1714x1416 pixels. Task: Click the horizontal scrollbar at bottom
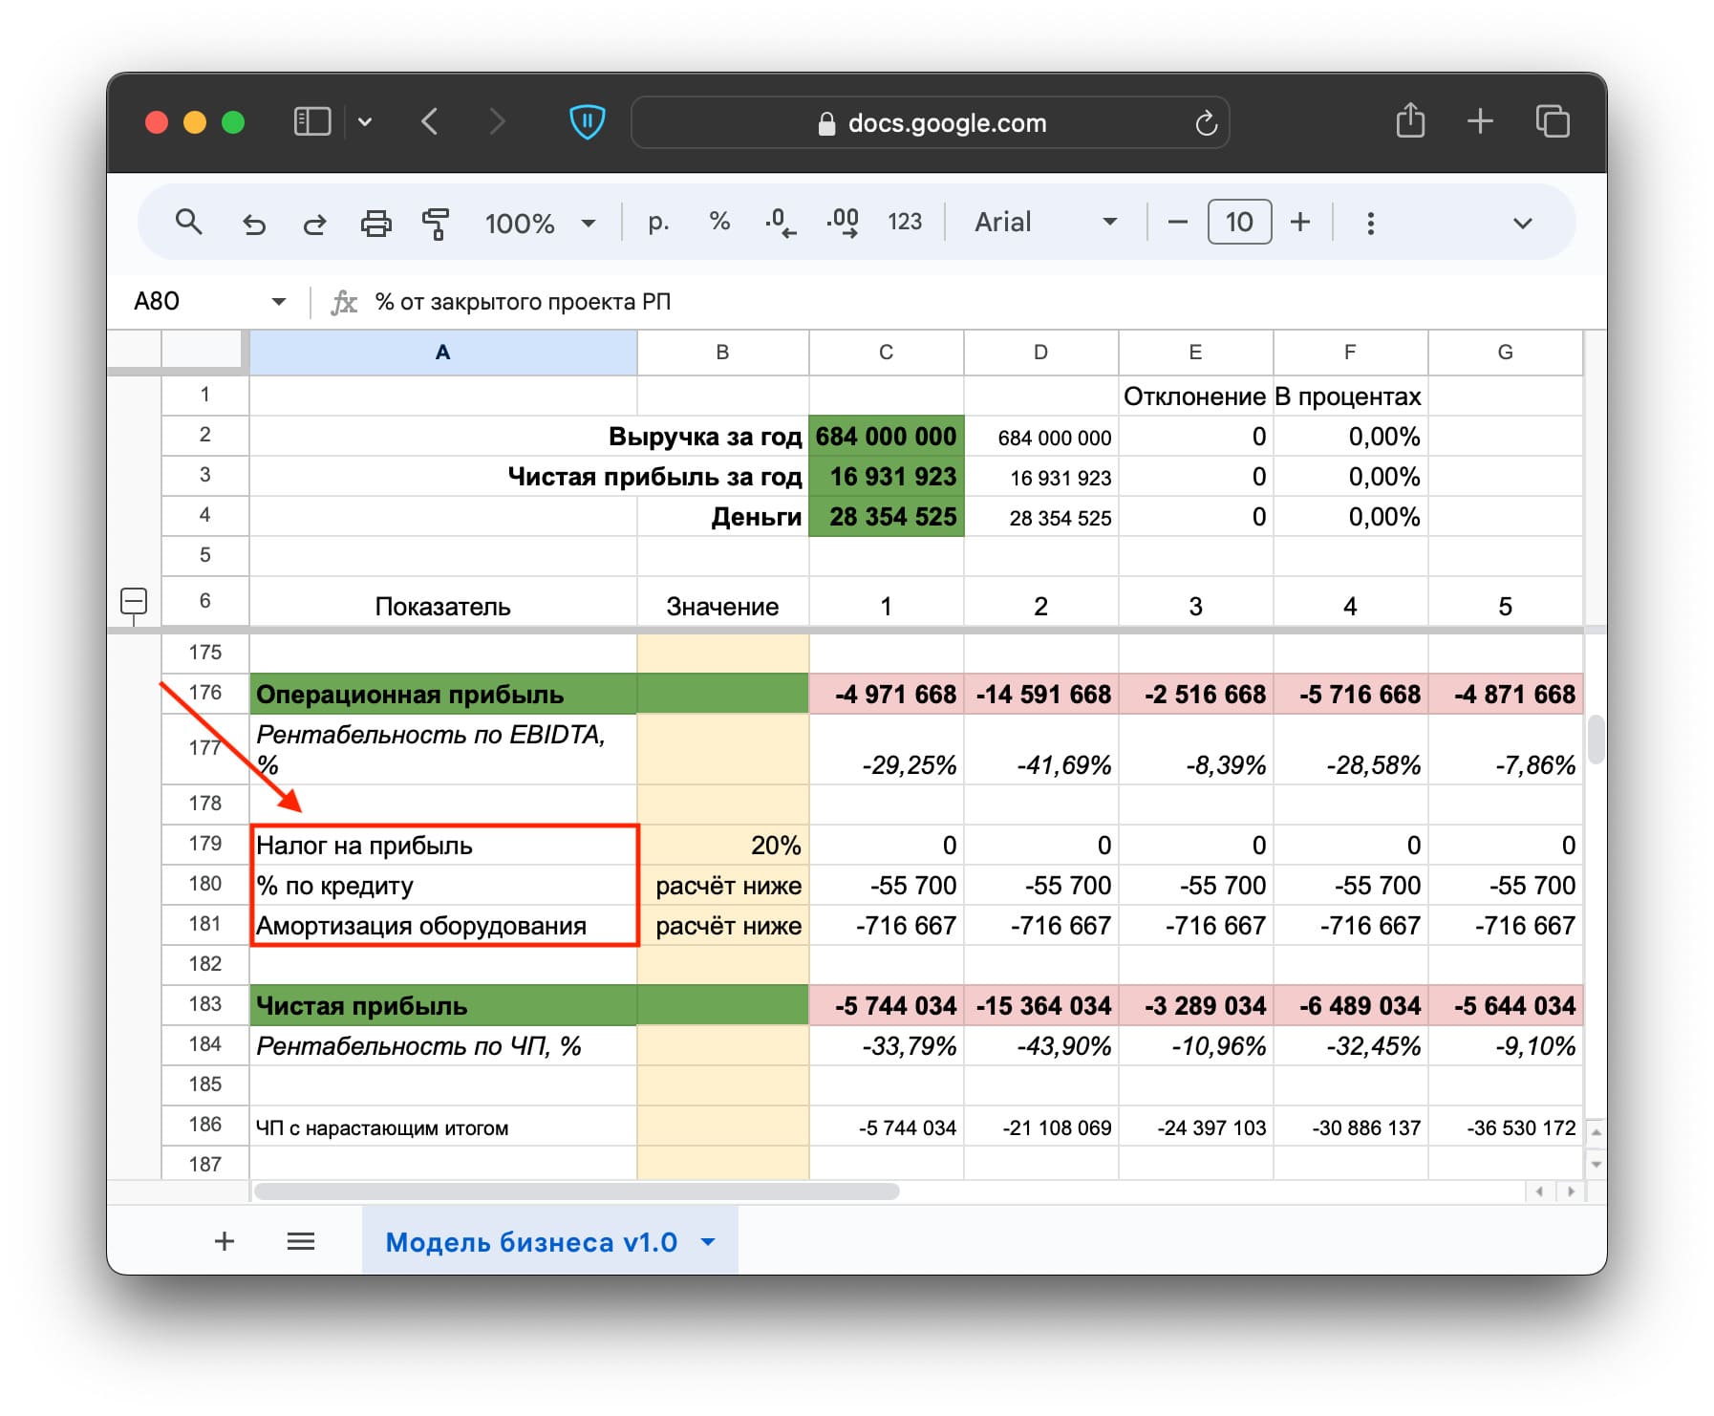(576, 1191)
